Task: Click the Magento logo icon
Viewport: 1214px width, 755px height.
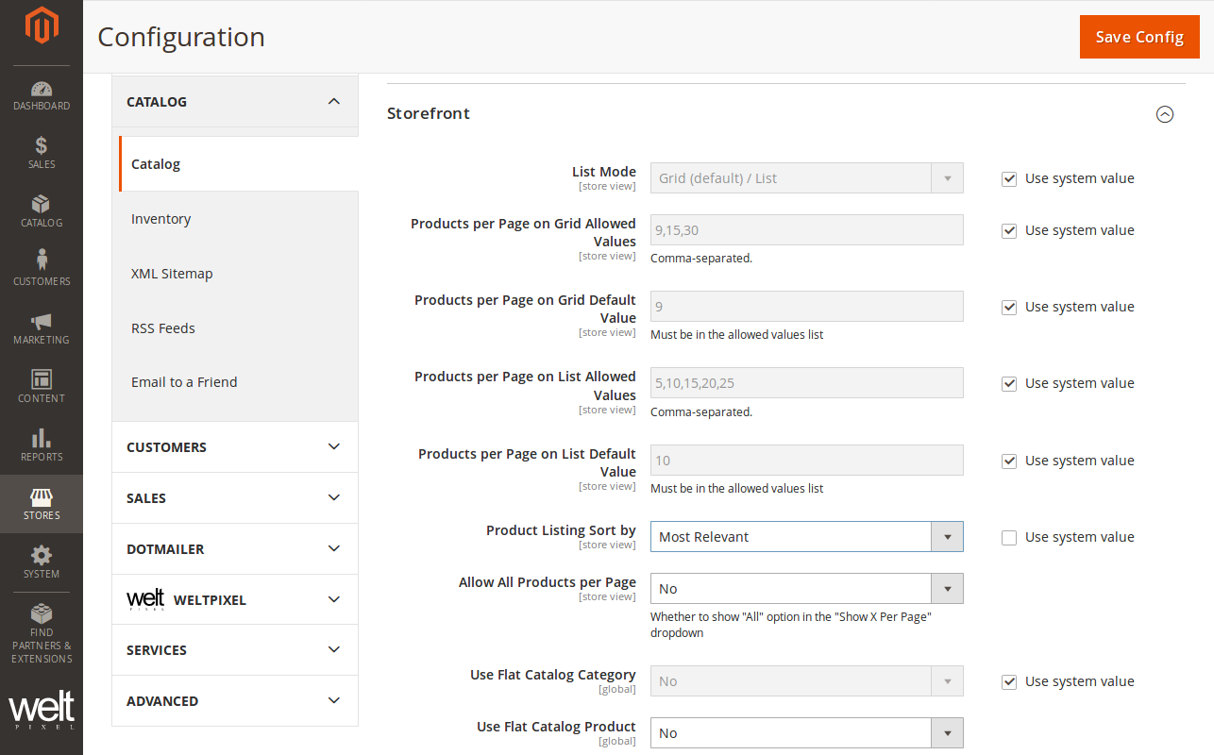Action: [41, 25]
